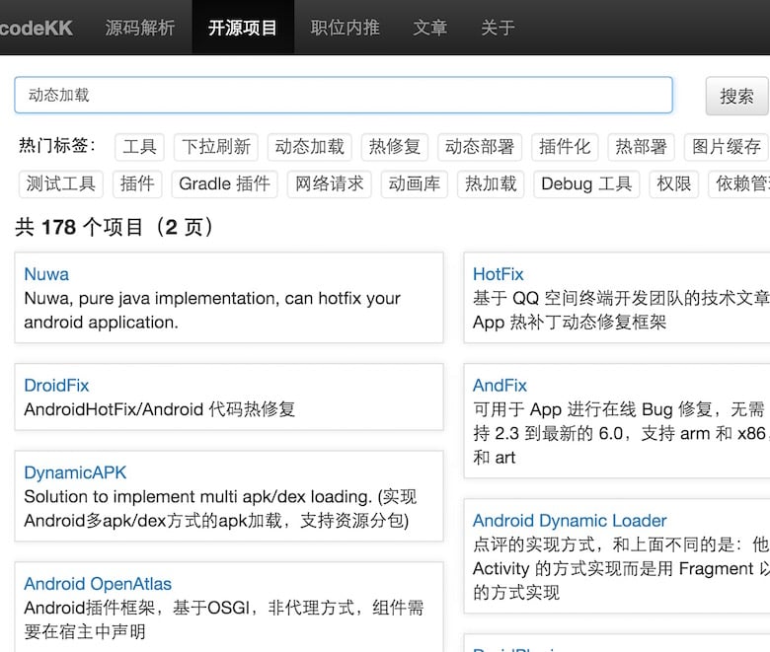Open the 关于 page
Image resolution: width=770 pixels, height=652 pixels.
pos(498,28)
